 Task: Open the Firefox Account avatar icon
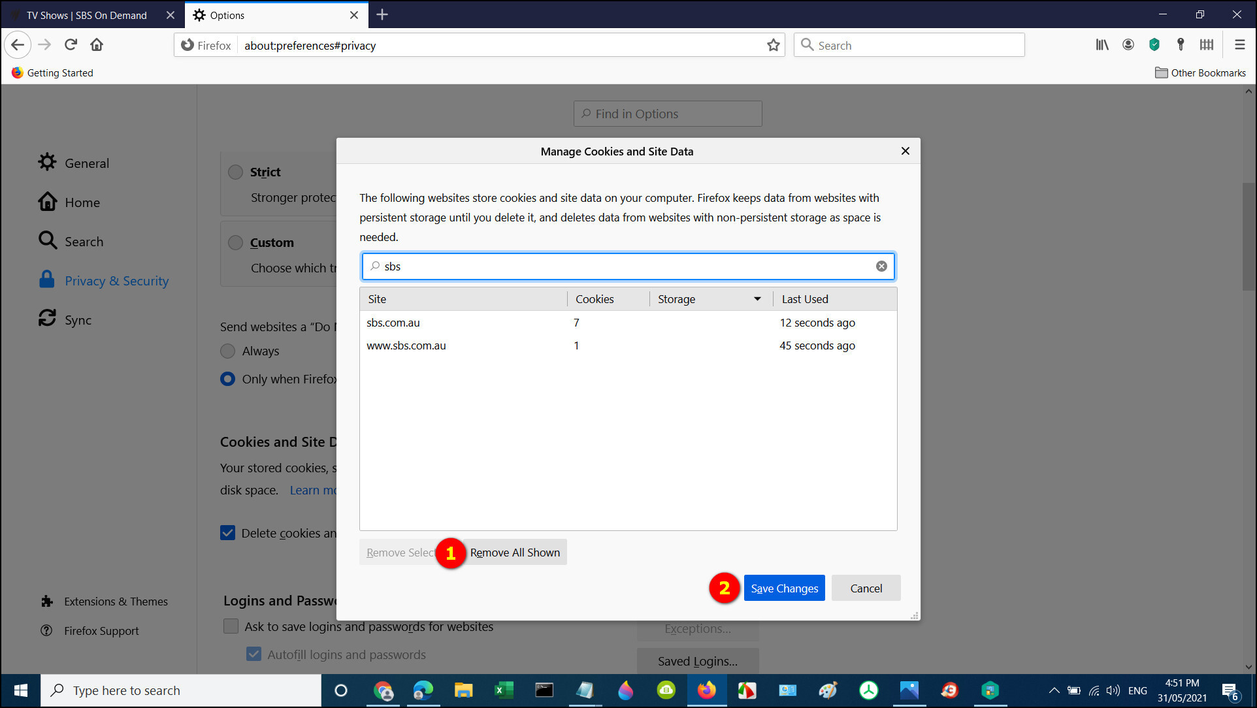coord(1128,45)
